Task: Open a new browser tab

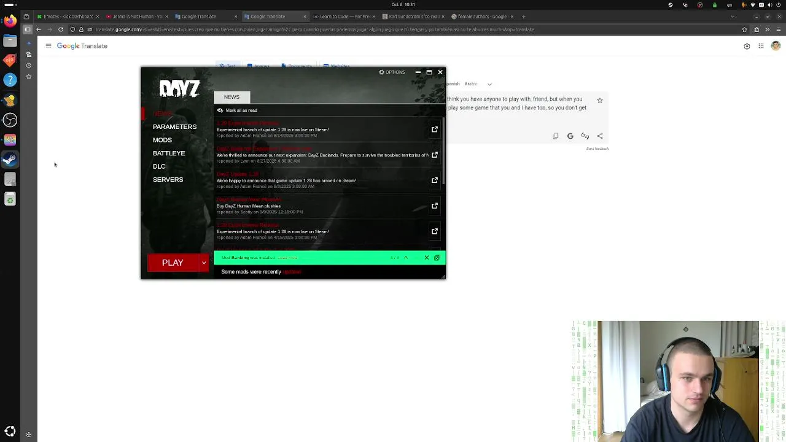Action: click(524, 17)
